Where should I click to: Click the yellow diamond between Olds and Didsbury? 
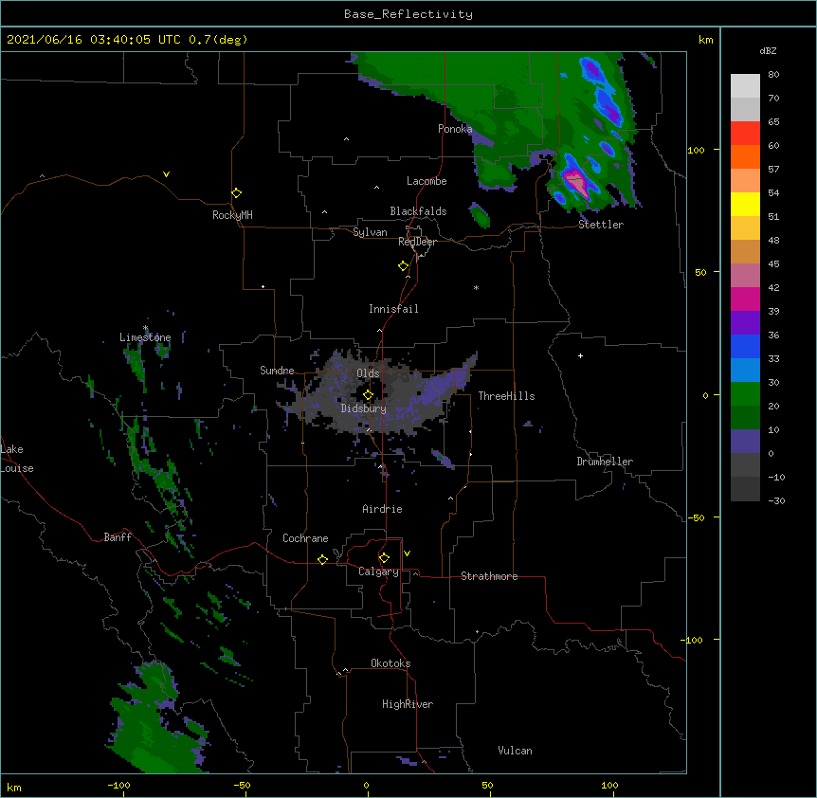click(368, 394)
